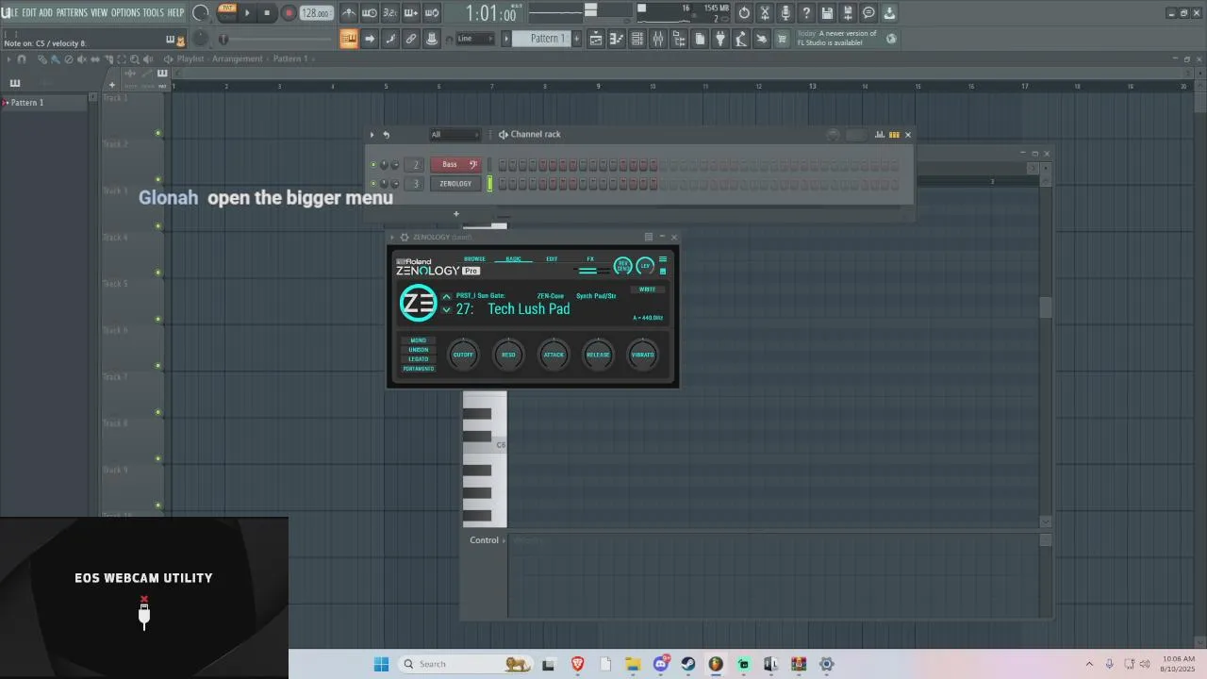Switch to ZENOLOGY EDIT tab
Viewport: 1207px width, 679px height.
552,259
